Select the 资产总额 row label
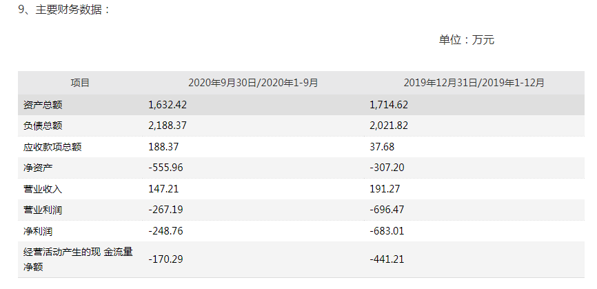Image resolution: width=597 pixels, height=289 pixels. point(39,105)
